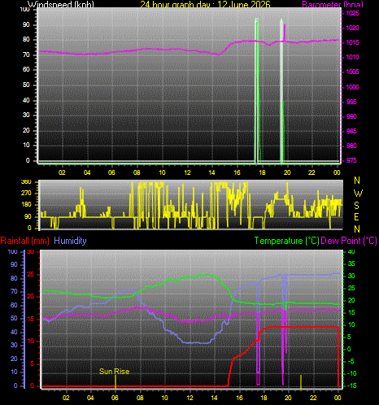Image resolution: width=379 pixels, height=405 pixels.
Task: Click the white wind gust spike near 19:30
Action: 281,91
